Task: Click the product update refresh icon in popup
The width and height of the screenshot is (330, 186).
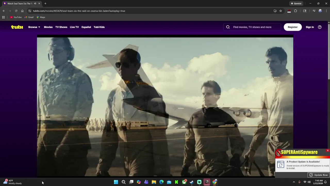Action: point(280,164)
